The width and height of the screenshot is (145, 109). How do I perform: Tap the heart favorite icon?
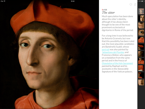(131, 4)
